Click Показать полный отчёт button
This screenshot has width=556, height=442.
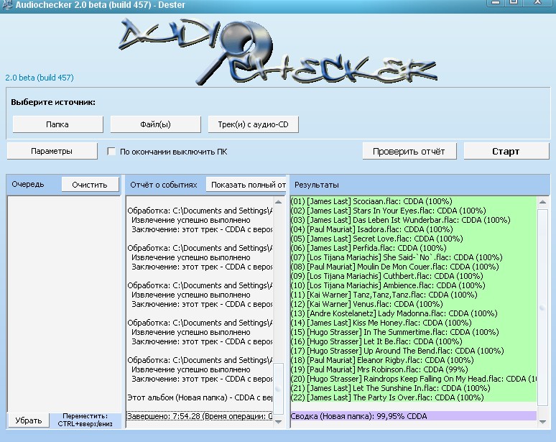pos(247,185)
